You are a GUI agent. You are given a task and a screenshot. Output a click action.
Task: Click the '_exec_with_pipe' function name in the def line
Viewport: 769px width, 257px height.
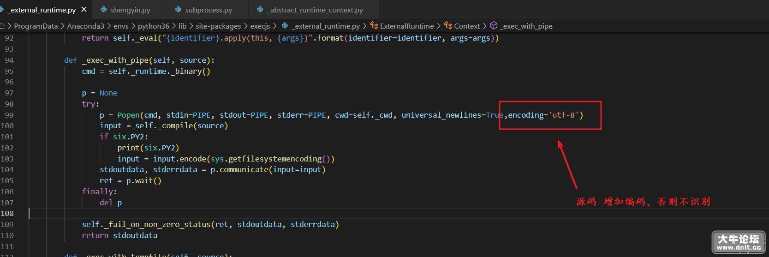(115, 60)
